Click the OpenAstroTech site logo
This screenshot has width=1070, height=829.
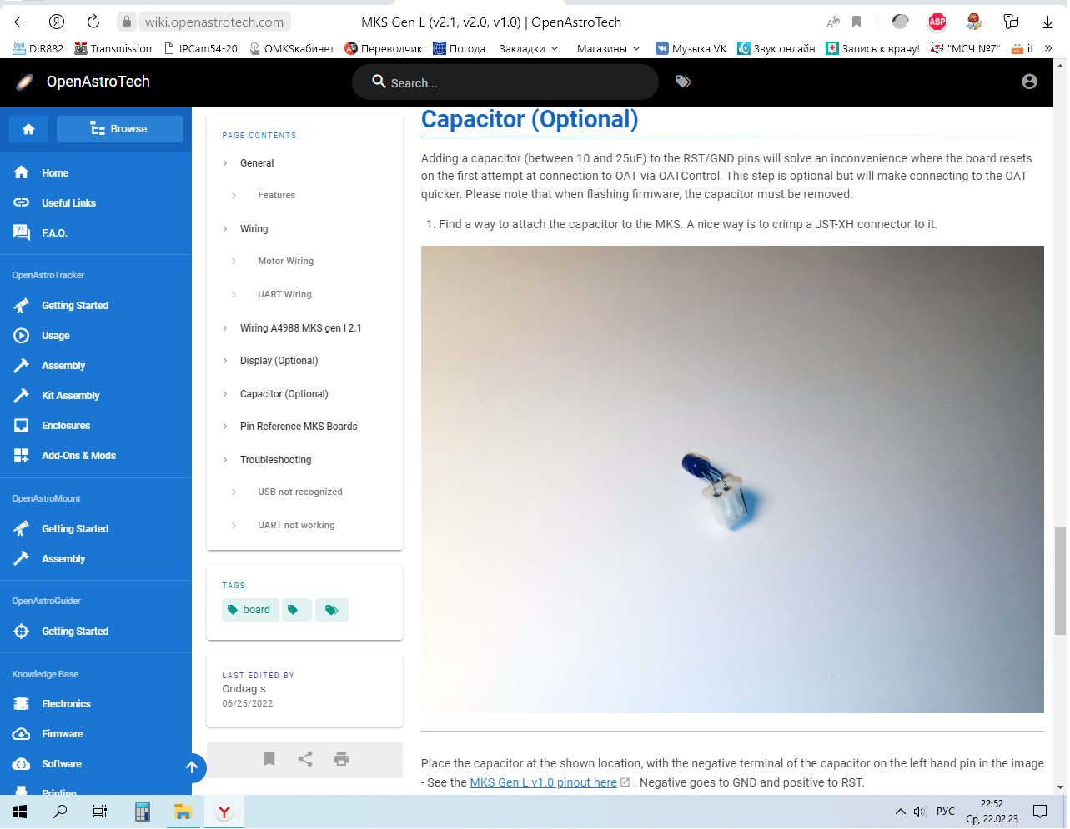click(26, 82)
